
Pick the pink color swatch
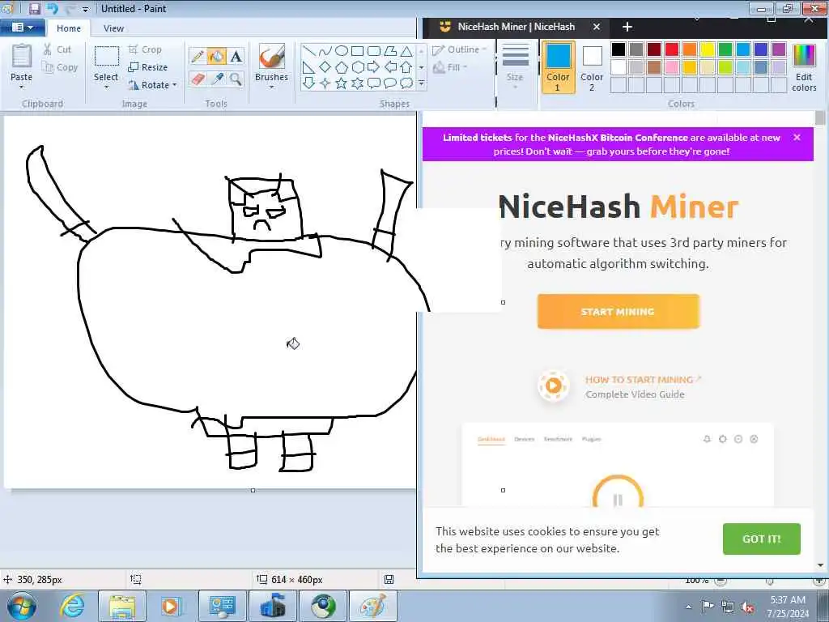coord(671,67)
